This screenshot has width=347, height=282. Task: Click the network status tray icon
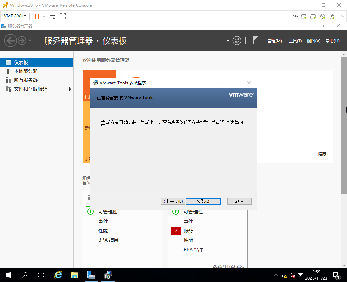click(x=284, y=275)
